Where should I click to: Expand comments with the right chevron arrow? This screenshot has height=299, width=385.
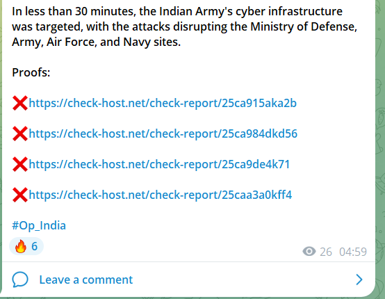[359, 280]
